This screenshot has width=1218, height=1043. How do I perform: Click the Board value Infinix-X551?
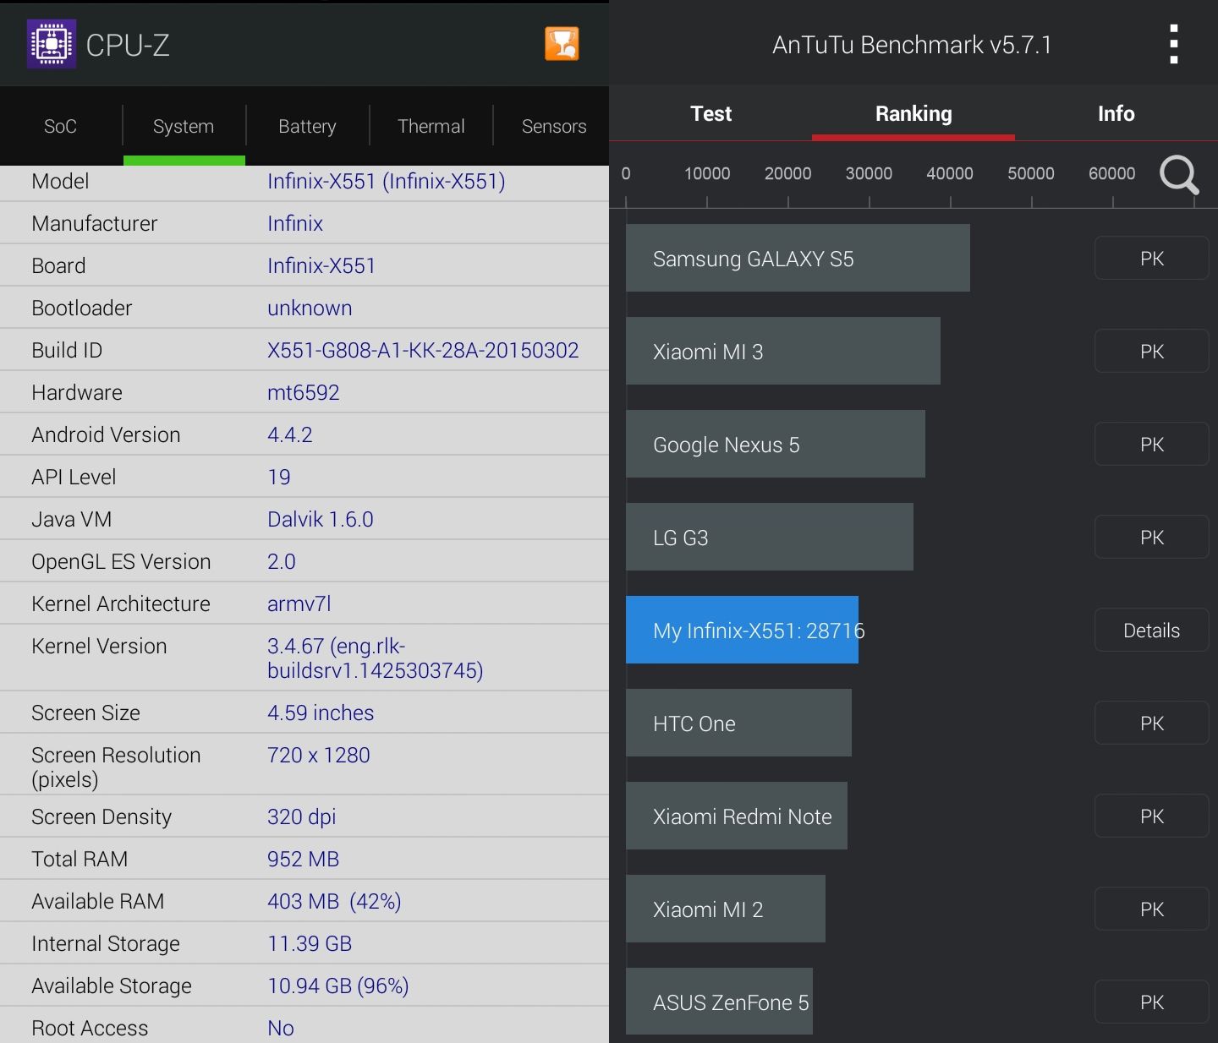[x=321, y=265]
